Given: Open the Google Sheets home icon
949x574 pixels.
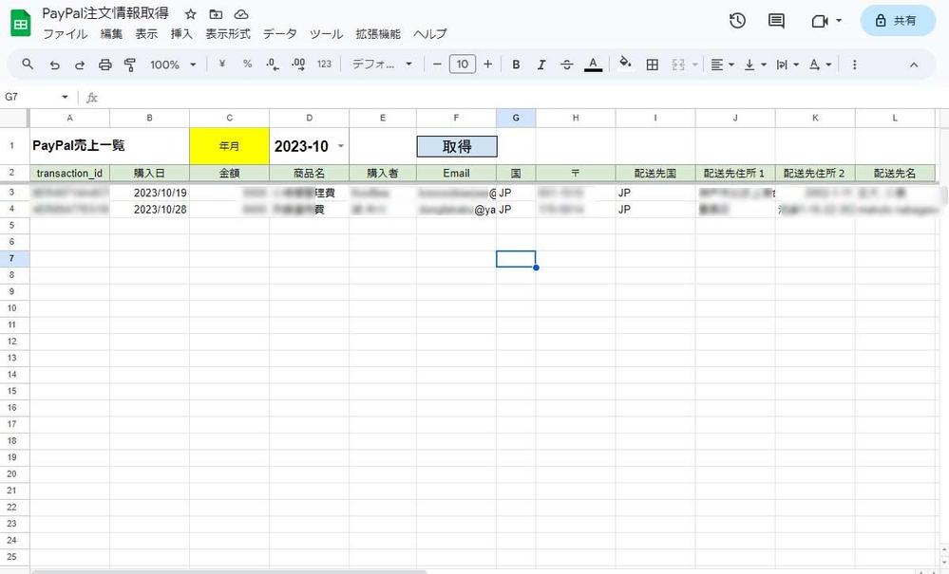Looking at the screenshot, I should tap(21, 23).
